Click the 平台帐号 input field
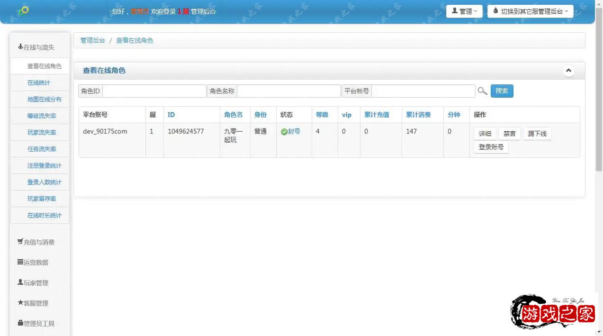 (x=423, y=91)
